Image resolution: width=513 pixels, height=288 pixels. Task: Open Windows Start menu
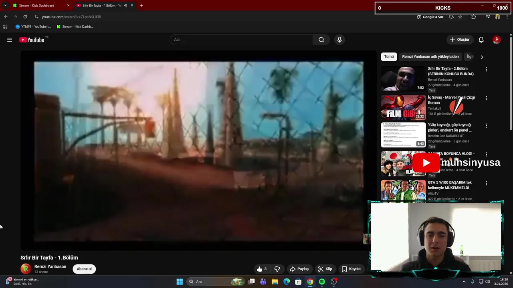[x=180, y=282]
